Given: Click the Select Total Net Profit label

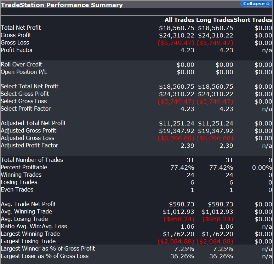Looking at the screenshot, I should click(x=29, y=86).
